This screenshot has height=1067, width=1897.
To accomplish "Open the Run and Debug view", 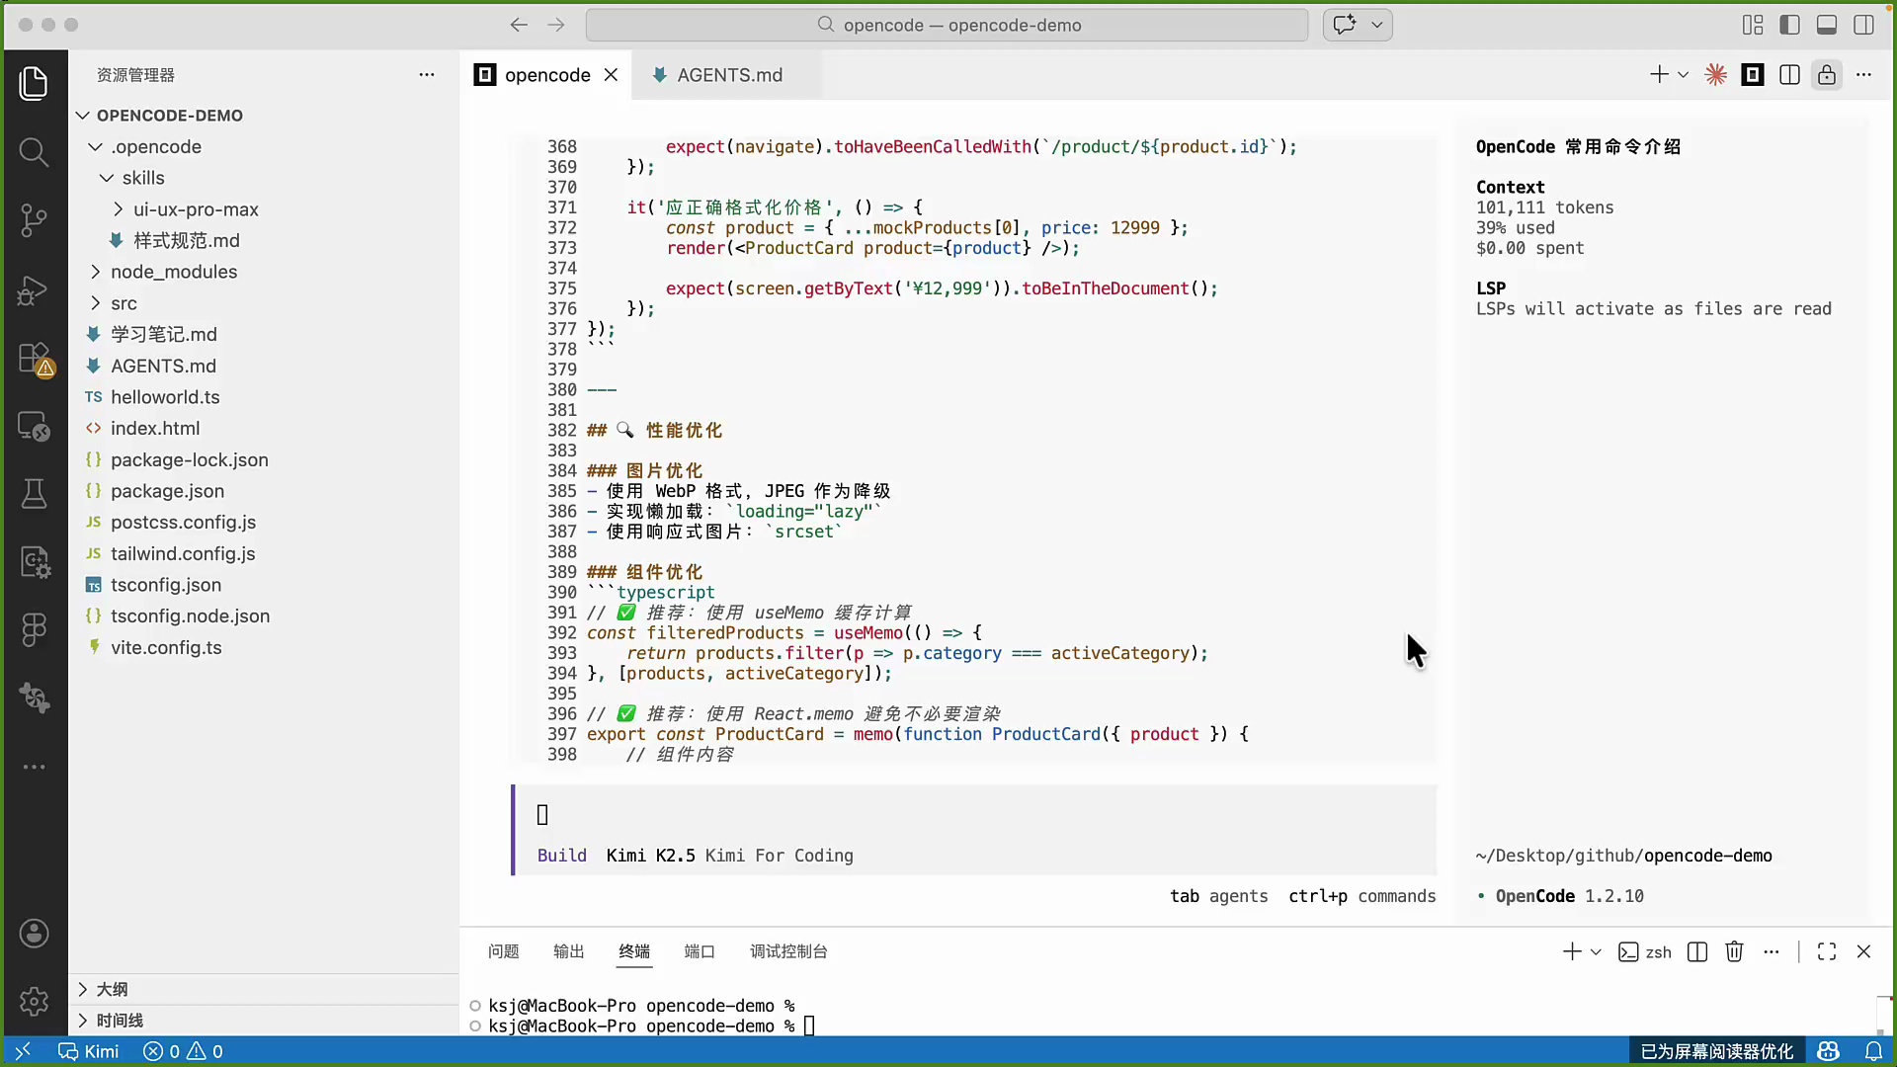I will pos(34,289).
